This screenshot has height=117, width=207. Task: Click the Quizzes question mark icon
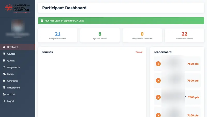tap(4, 60)
